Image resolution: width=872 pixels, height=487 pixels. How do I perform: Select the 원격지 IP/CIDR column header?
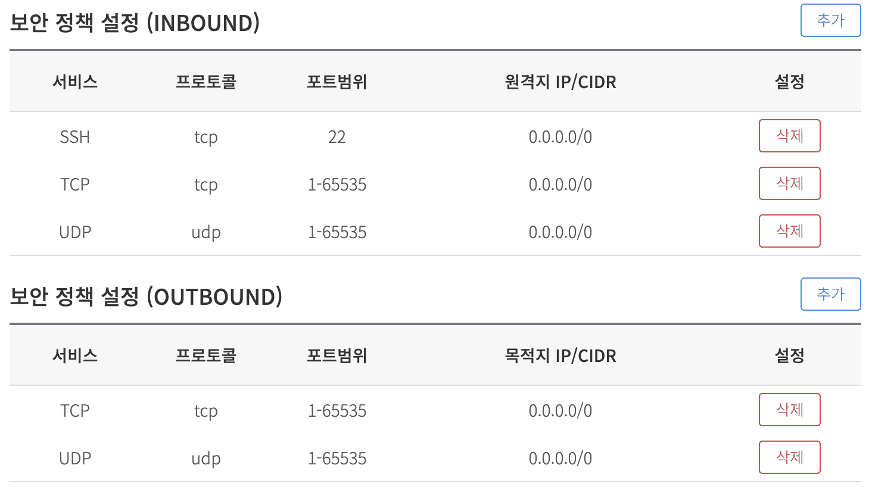(560, 82)
